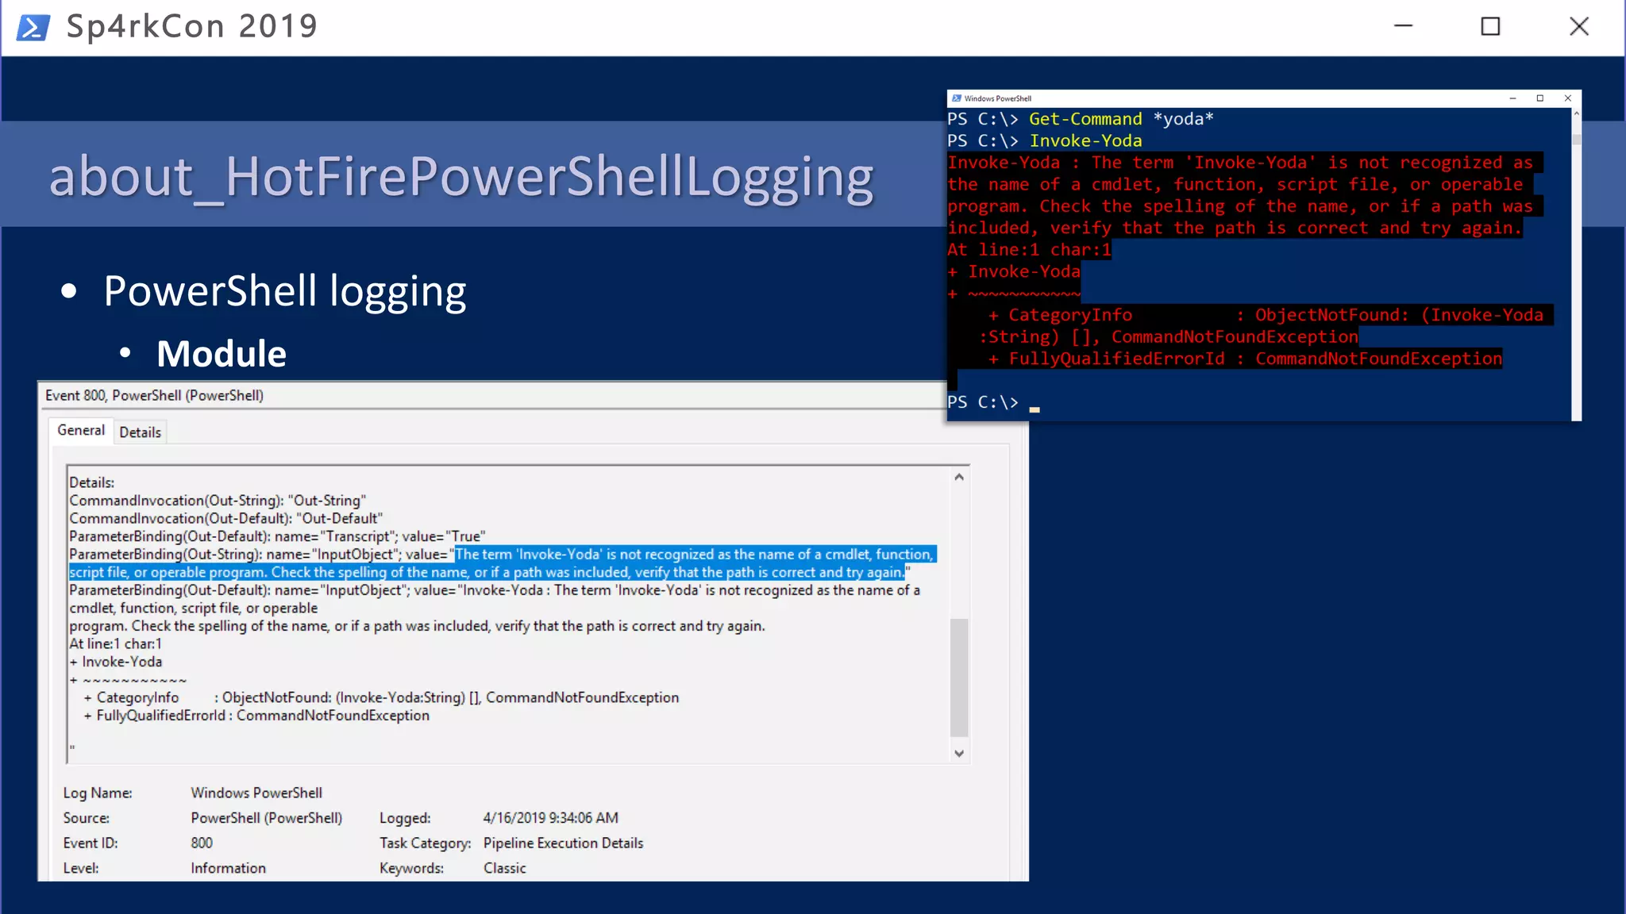Close the Sp4rkCon 2019 window
Screen dimensions: 1626x914
click(1578, 26)
